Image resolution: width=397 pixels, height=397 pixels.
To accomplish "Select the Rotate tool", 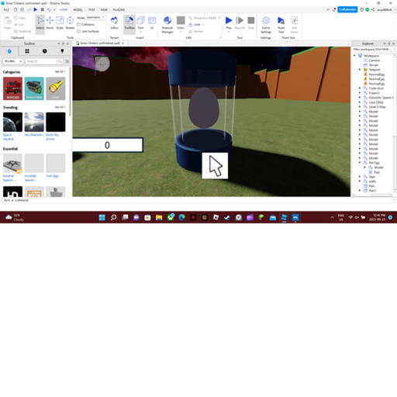I will 70,23.
